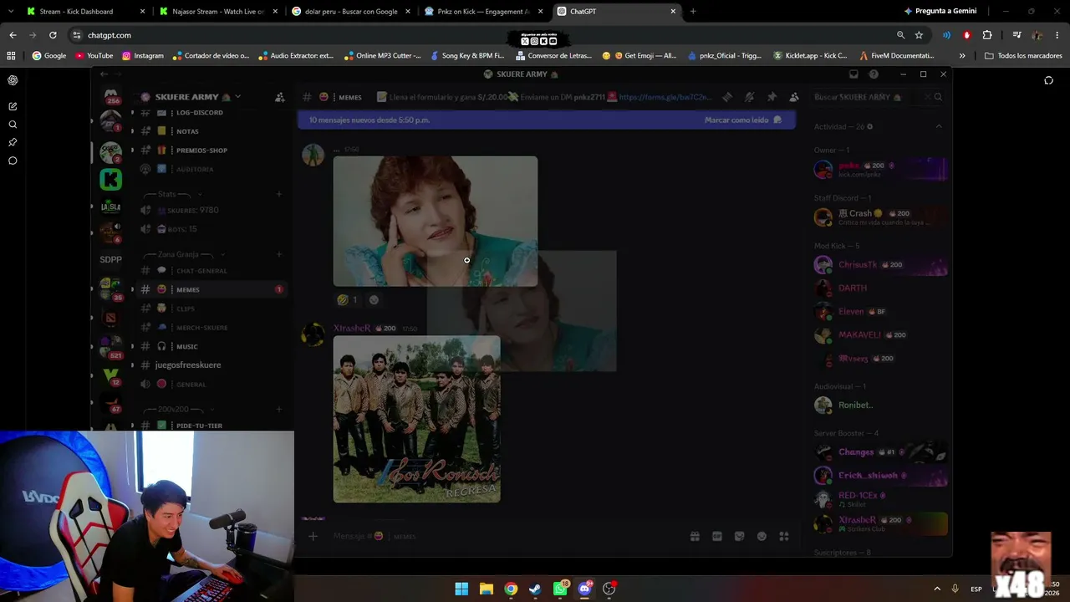Switch to Pnkz on Kick Engagement tab
The image size is (1070, 602).
point(482,12)
